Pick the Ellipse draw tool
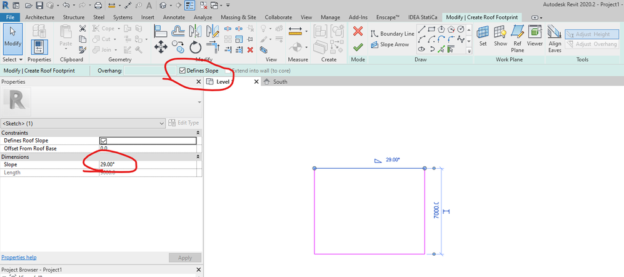The width and height of the screenshot is (624, 277). point(422,49)
